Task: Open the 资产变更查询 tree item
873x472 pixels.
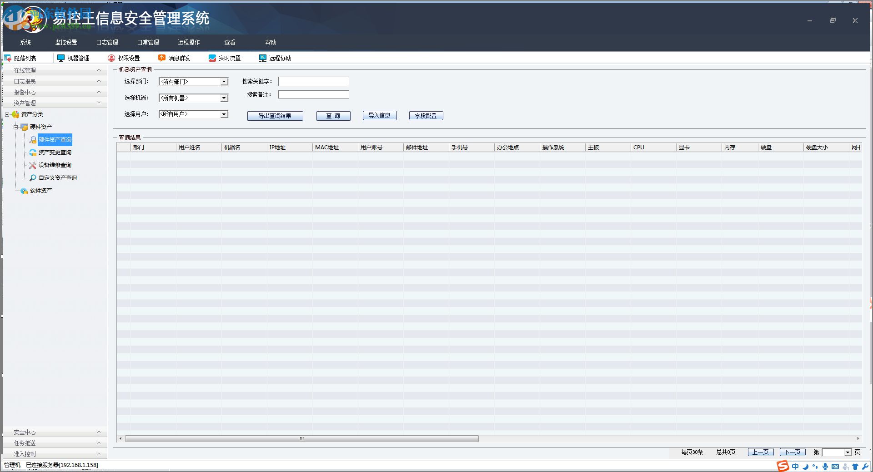Action: (x=55, y=152)
